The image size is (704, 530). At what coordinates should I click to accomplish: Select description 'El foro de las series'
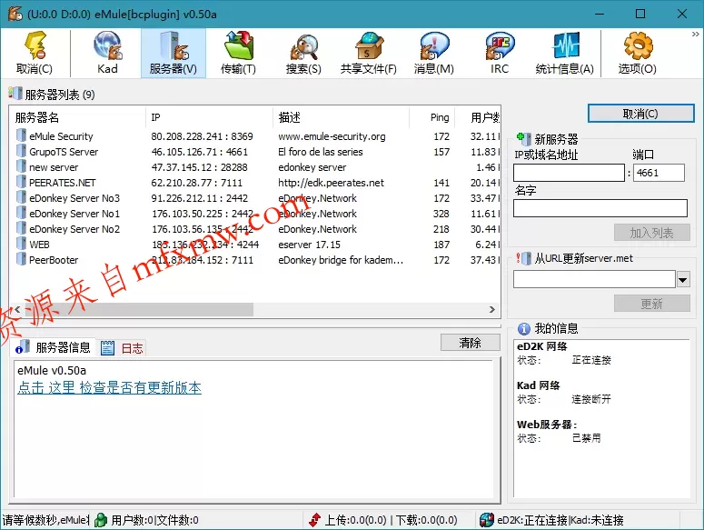click(x=321, y=152)
